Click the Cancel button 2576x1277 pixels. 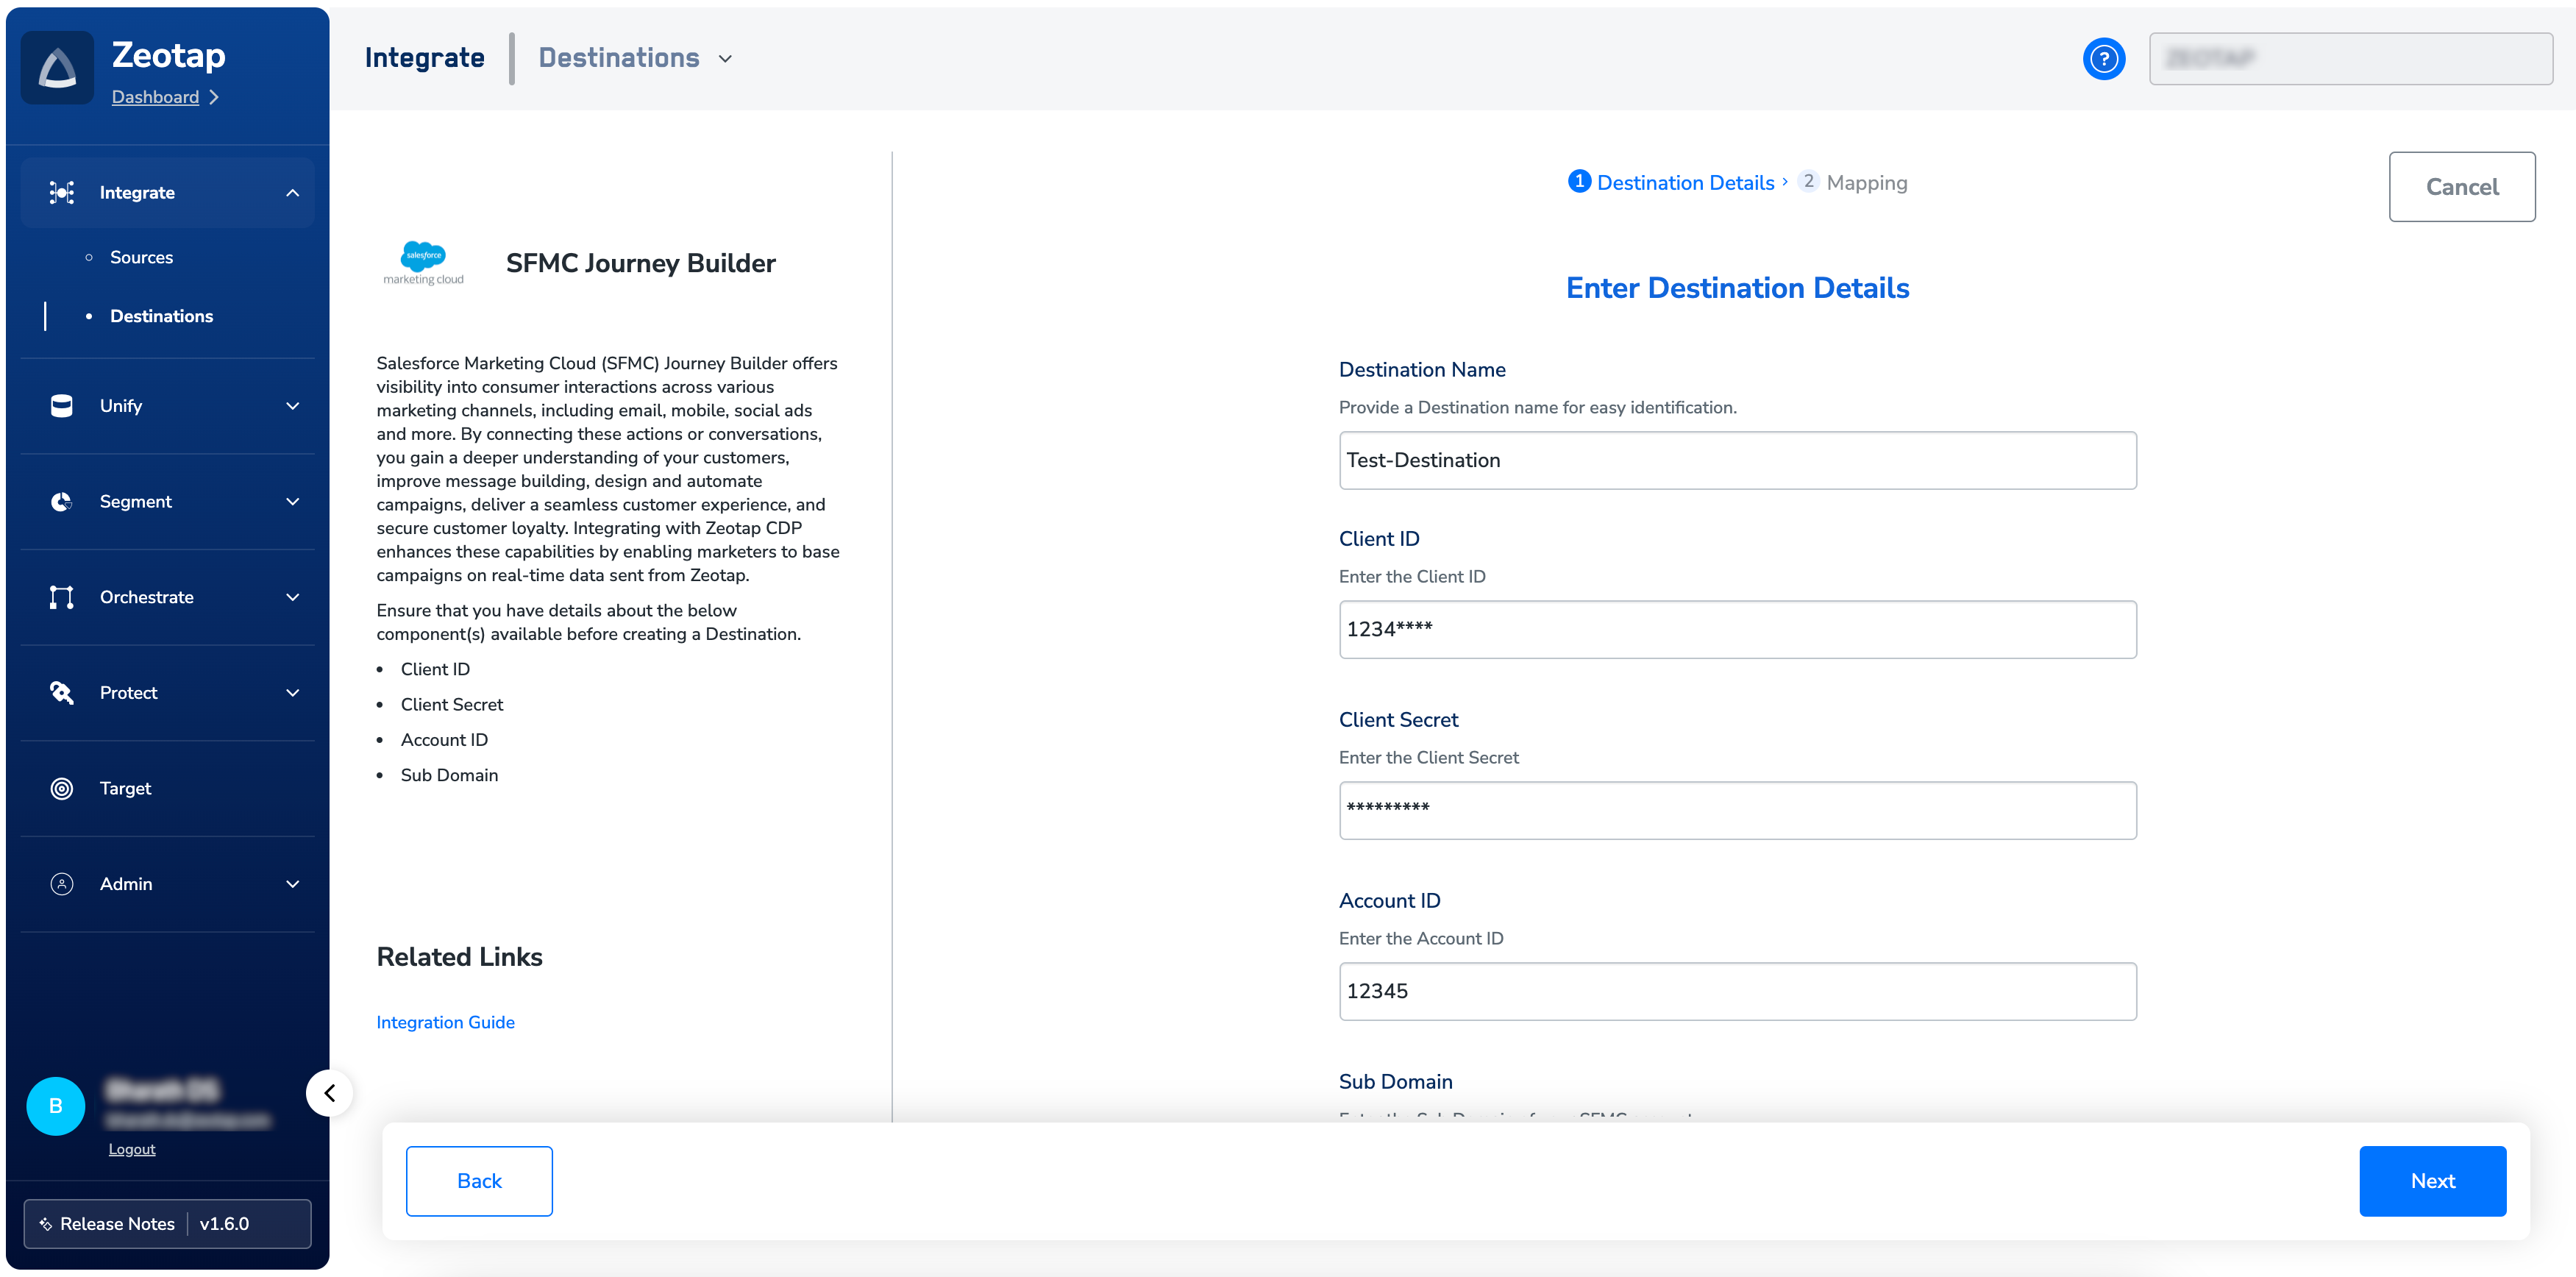(x=2461, y=187)
